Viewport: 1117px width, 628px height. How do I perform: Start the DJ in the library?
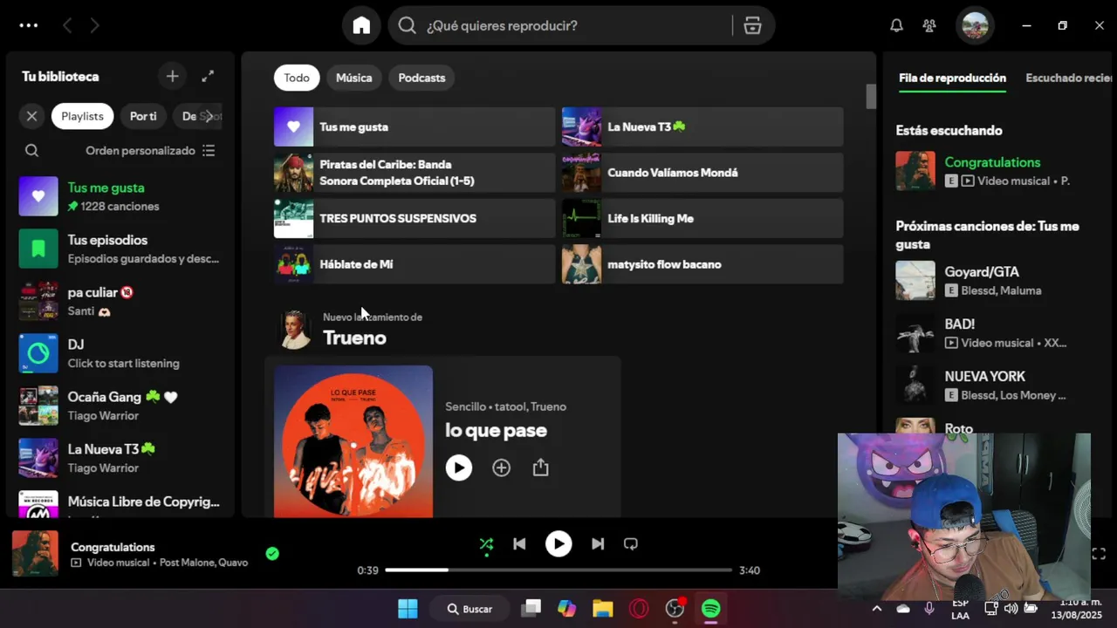tap(120, 353)
